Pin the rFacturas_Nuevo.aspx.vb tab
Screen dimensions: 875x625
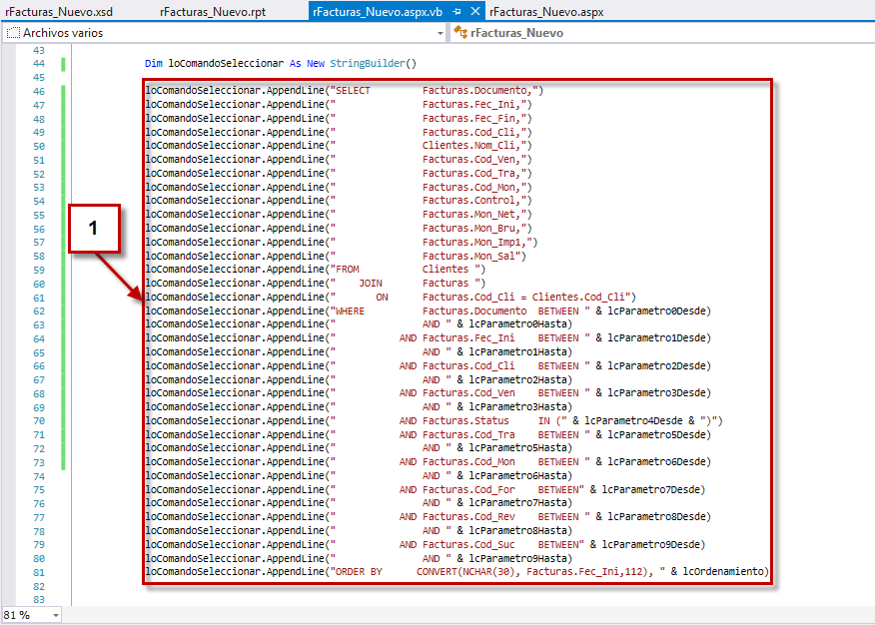click(x=456, y=12)
